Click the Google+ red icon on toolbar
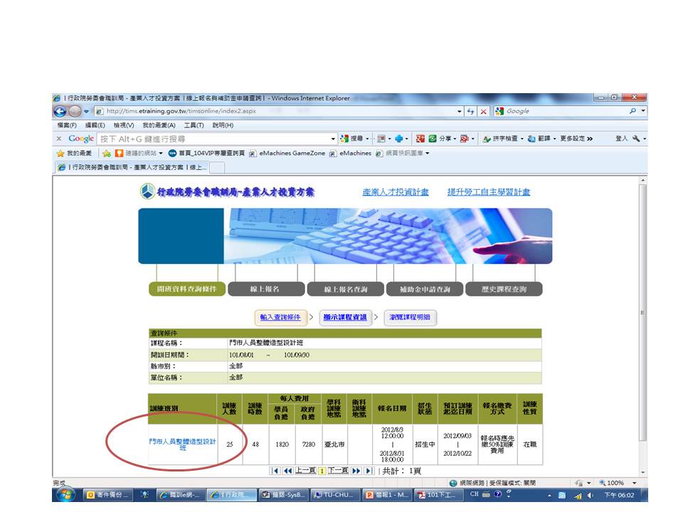Screen dimensions: 683x512 420,139
